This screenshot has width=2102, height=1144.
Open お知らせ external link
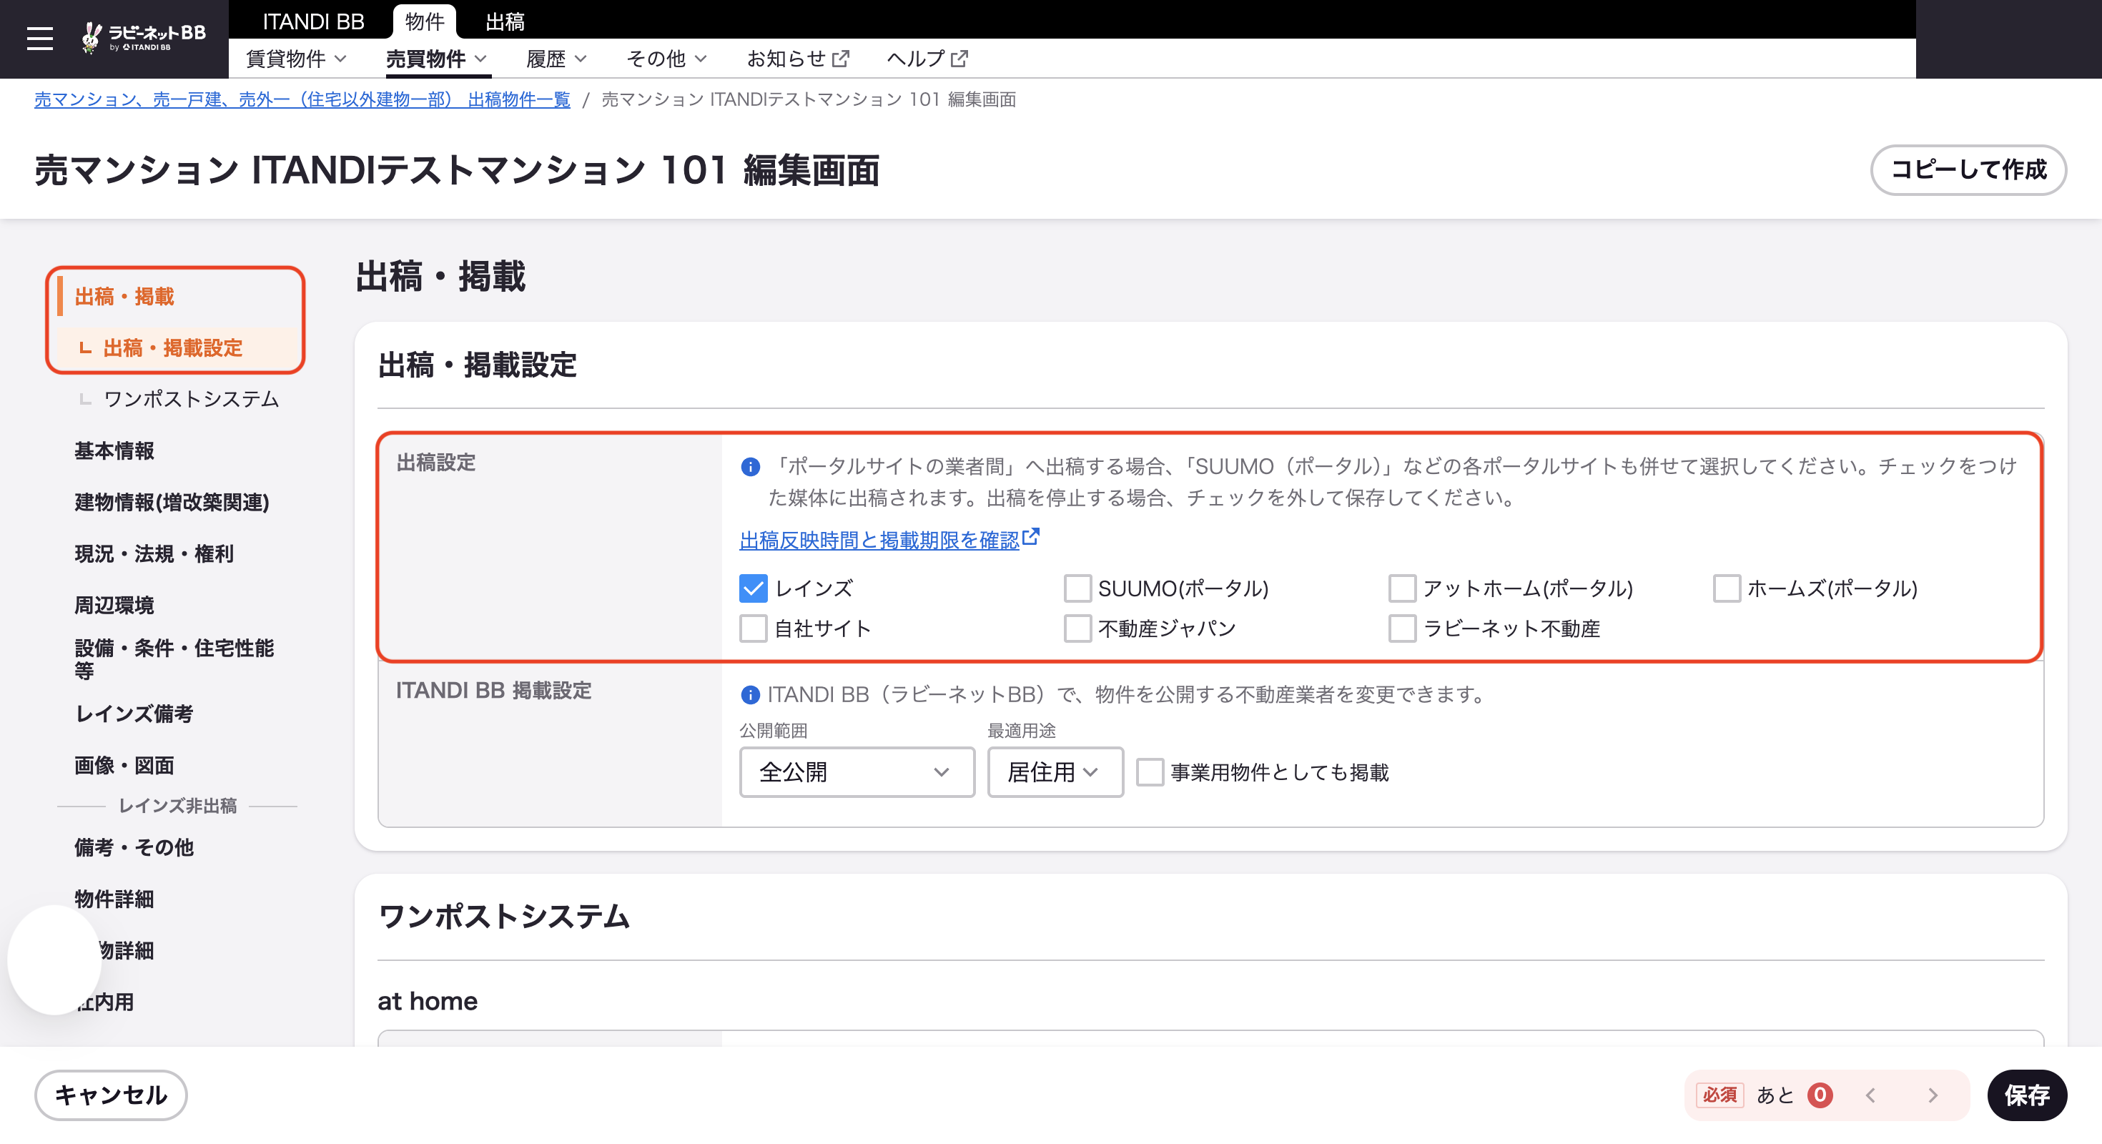tap(797, 59)
